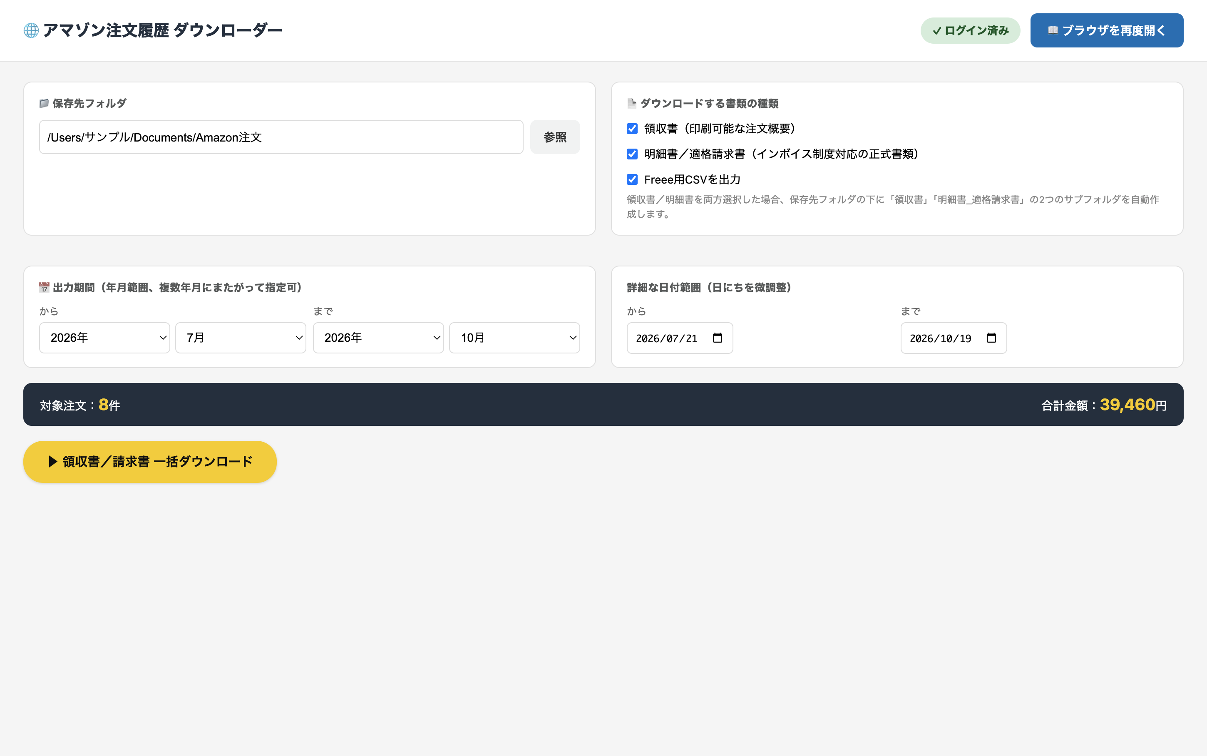The image size is (1207, 756).
Task: Expand the end month dropdown showing 10月
Action: coord(514,338)
